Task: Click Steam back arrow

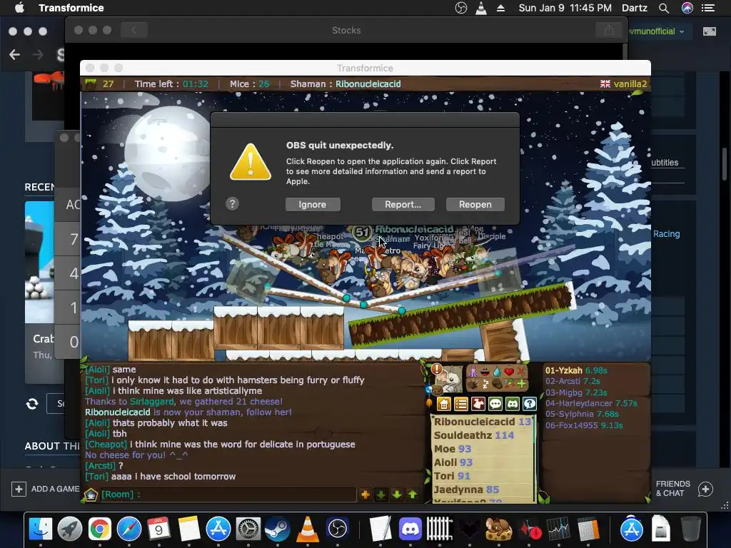Action: [14, 54]
